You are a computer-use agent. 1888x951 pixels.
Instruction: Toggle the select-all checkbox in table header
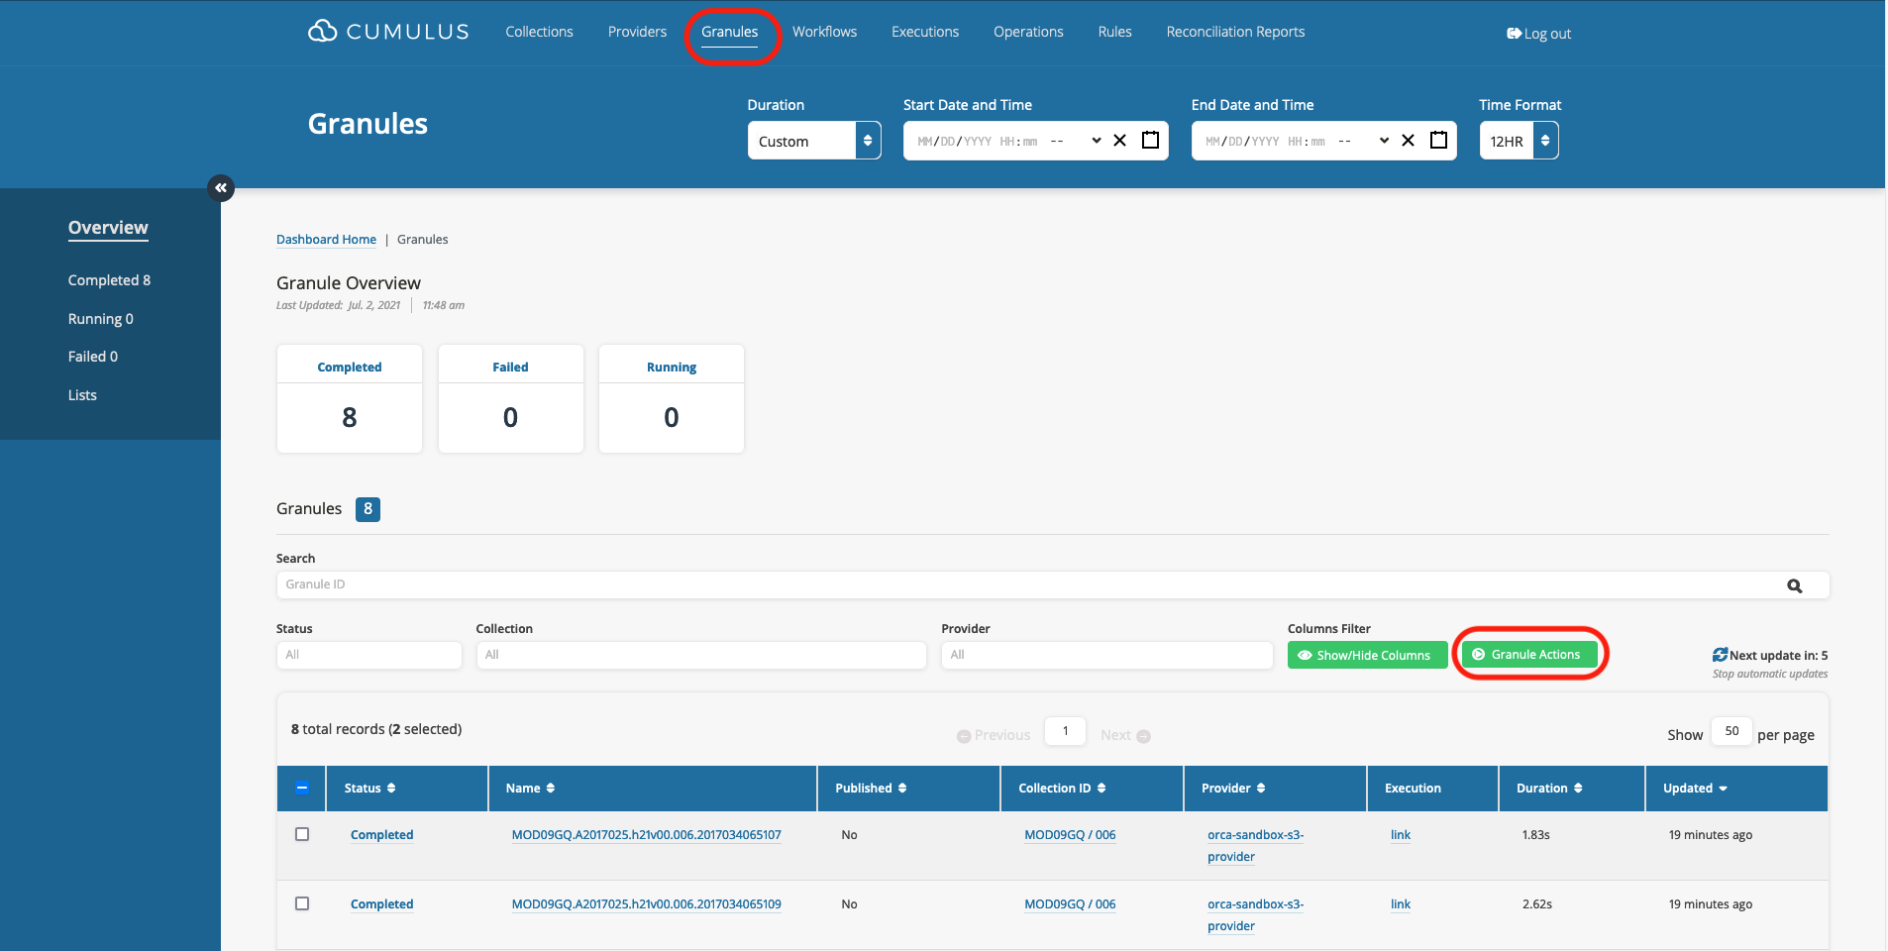point(302,788)
